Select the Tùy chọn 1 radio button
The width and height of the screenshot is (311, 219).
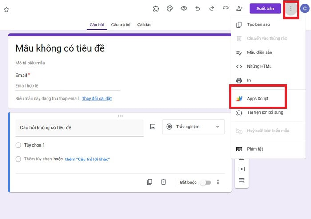[x=18, y=145]
